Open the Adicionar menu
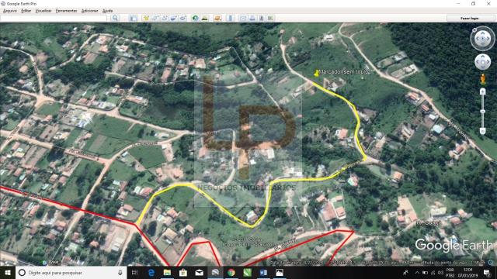This screenshot has height=279, width=497. click(90, 11)
